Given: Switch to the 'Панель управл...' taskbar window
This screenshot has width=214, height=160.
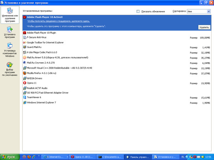Looking at the screenshot, I should tap(138, 157).
